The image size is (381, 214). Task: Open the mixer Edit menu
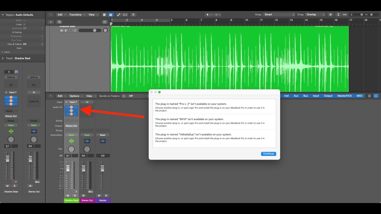pyautogui.click(x=61, y=96)
